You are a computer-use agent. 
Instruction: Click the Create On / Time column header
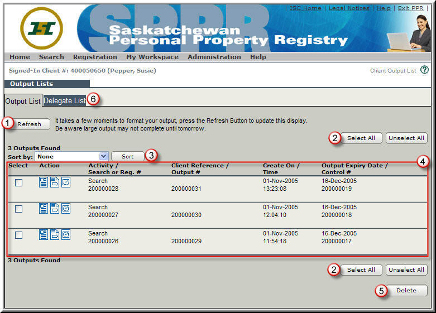tap(281, 168)
